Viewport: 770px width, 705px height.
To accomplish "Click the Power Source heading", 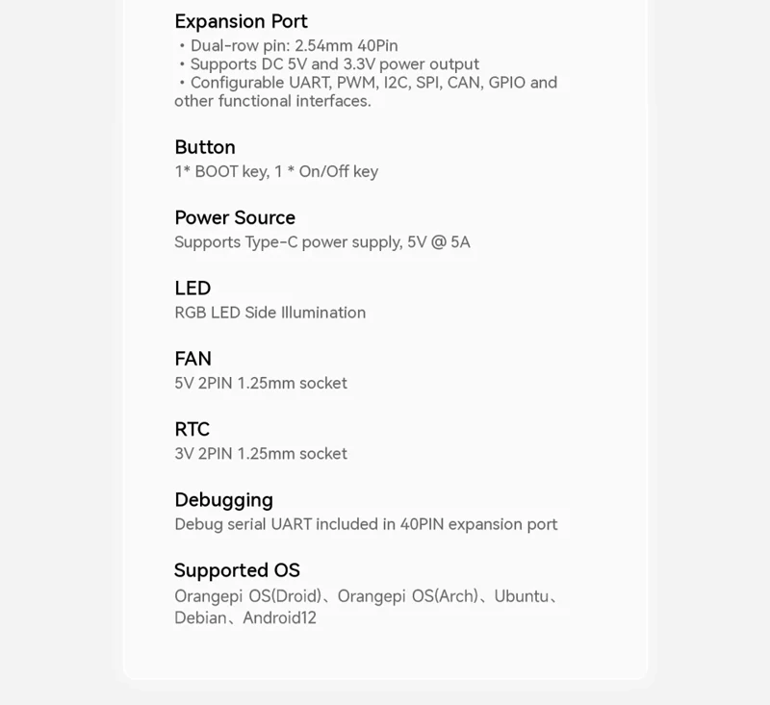I will click(x=235, y=217).
